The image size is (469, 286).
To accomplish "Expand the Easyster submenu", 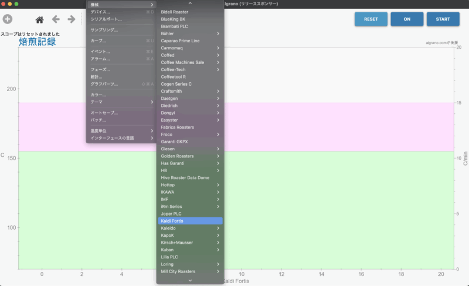I will click(x=190, y=120).
